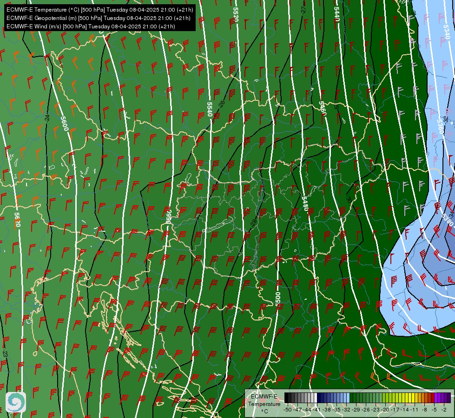Click the black swatch at the legend's start
The image size is (455, 418).
286,398
